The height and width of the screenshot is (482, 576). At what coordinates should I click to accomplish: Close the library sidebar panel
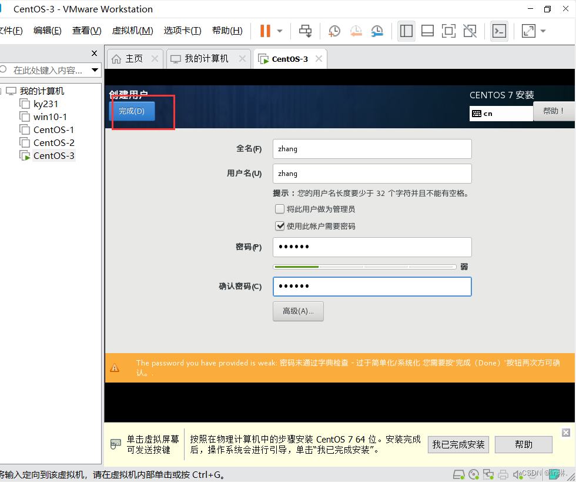tap(95, 54)
